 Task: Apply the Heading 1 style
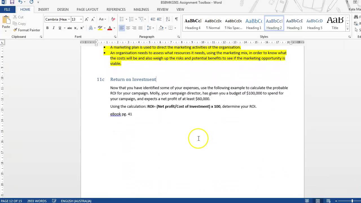pos(254,24)
